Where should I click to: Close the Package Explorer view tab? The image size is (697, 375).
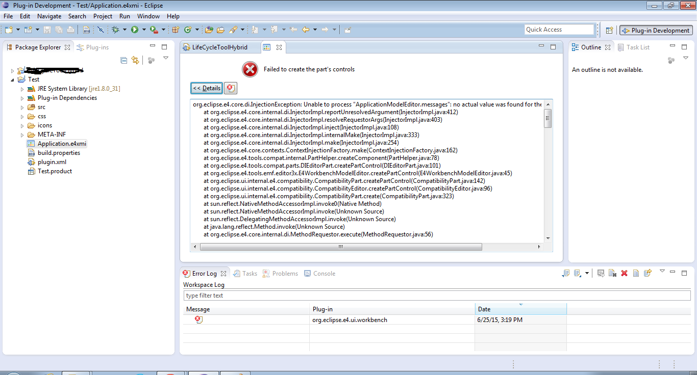click(67, 47)
